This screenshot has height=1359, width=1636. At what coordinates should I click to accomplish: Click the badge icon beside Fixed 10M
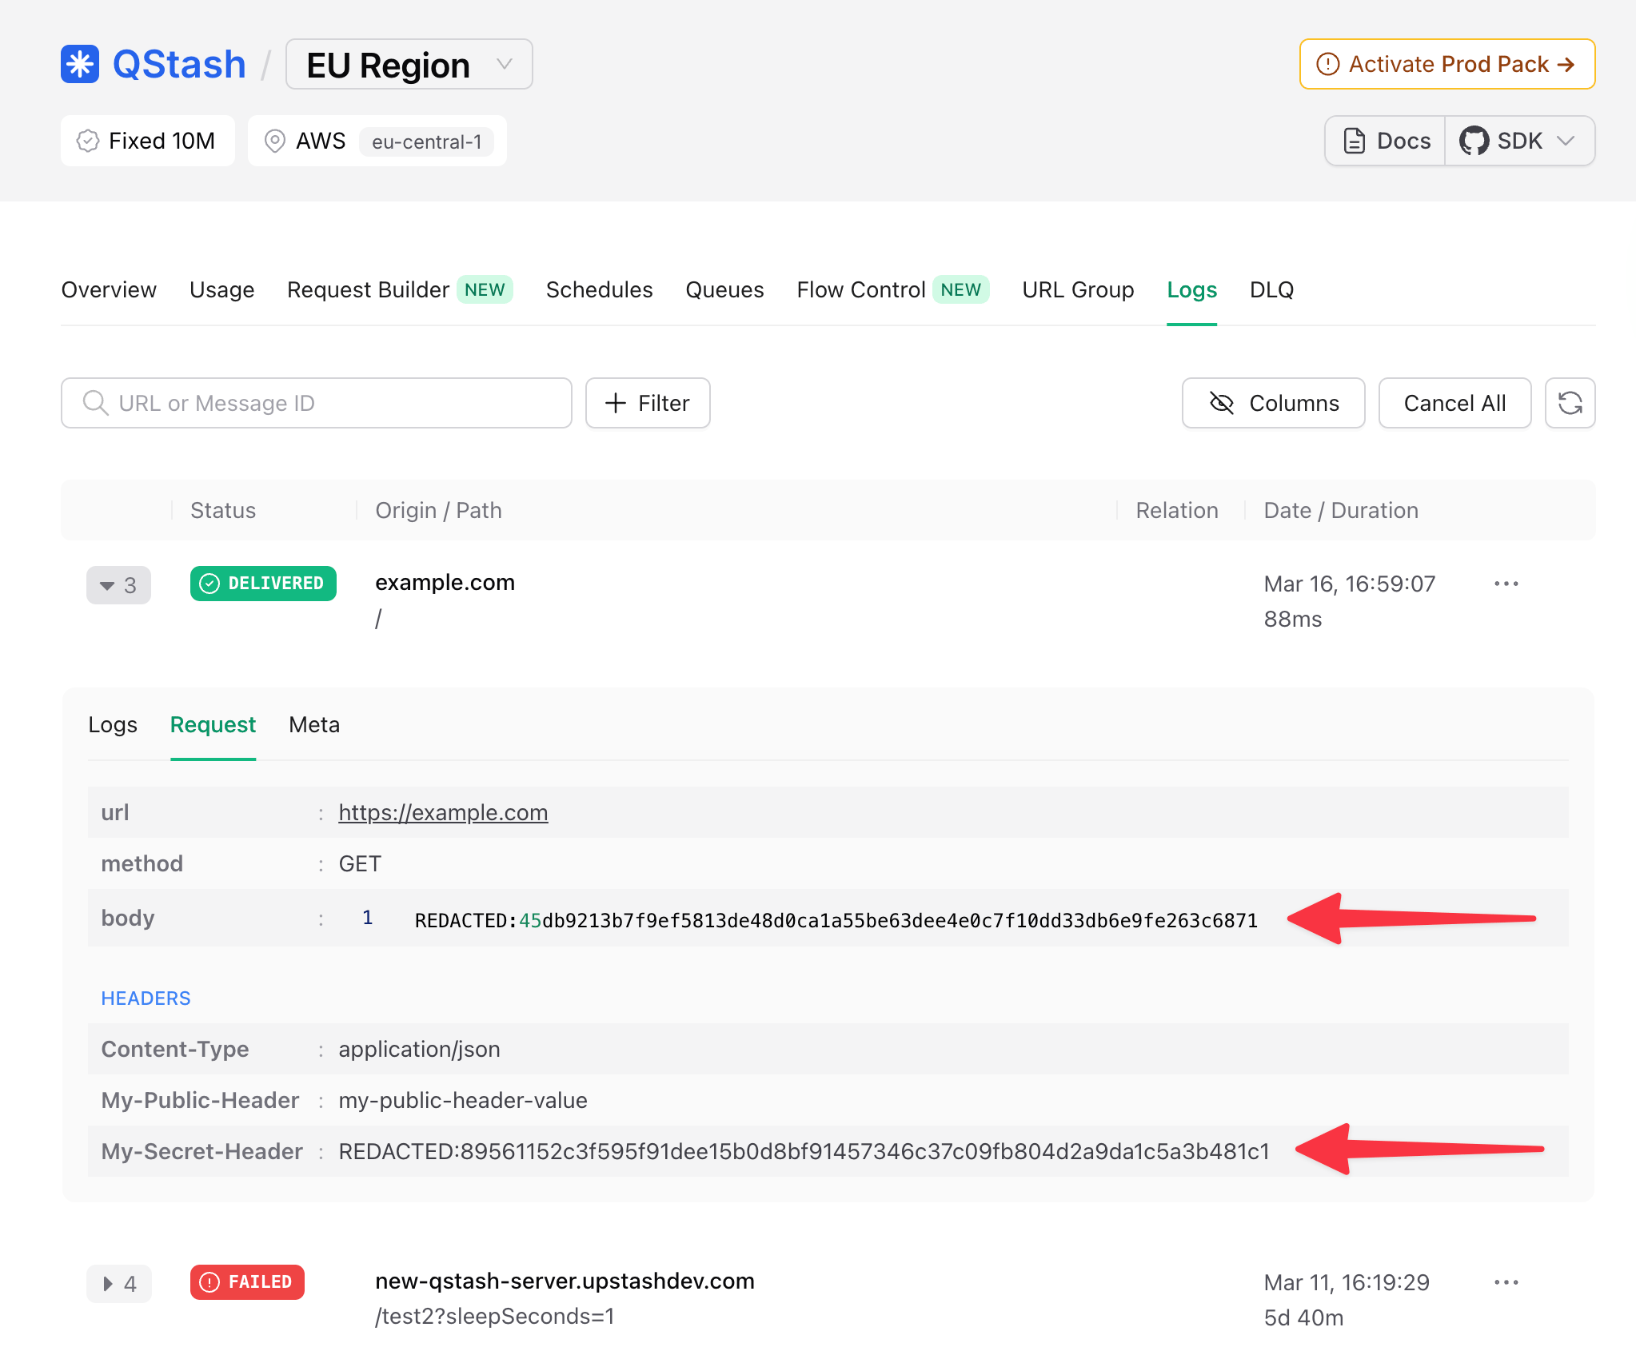click(87, 141)
